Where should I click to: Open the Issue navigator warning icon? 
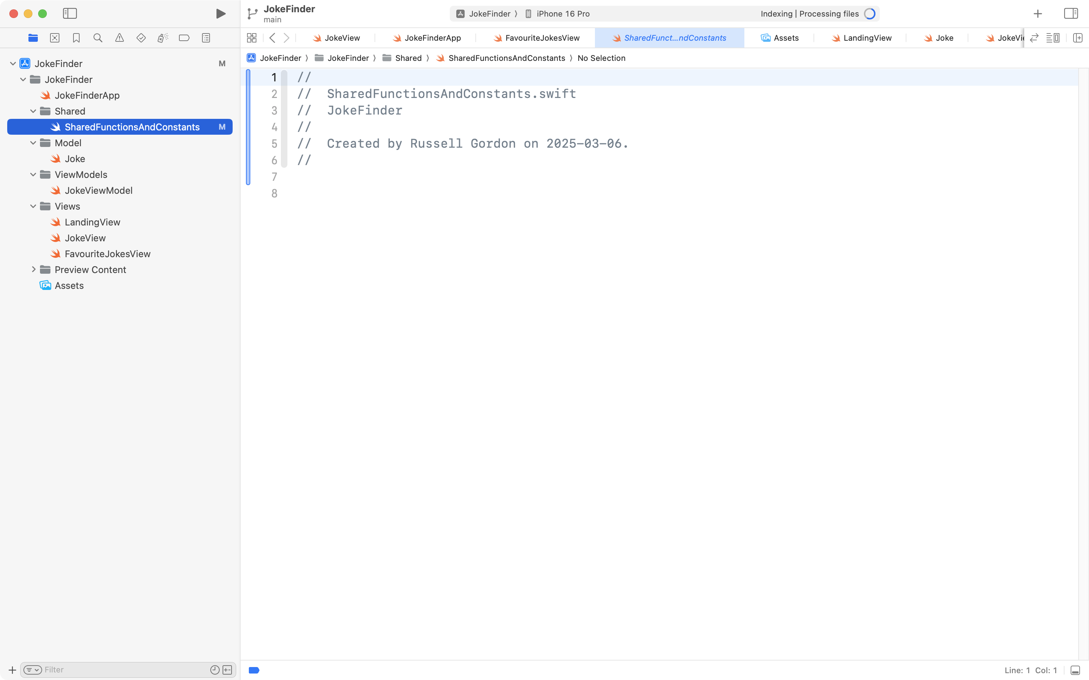tap(119, 38)
